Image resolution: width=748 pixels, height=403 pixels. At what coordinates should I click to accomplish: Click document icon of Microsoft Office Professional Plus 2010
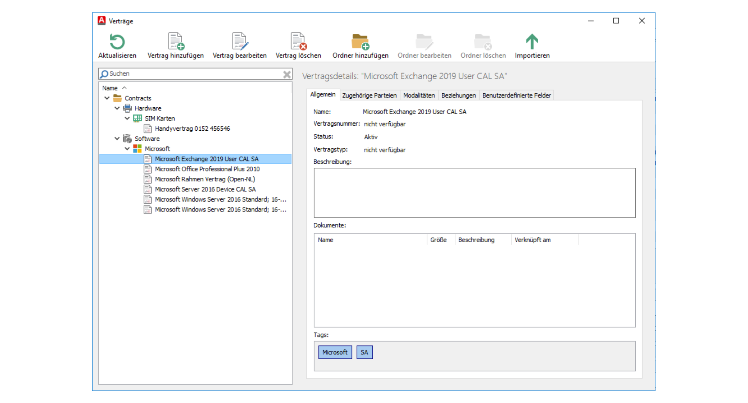pyautogui.click(x=147, y=169)
